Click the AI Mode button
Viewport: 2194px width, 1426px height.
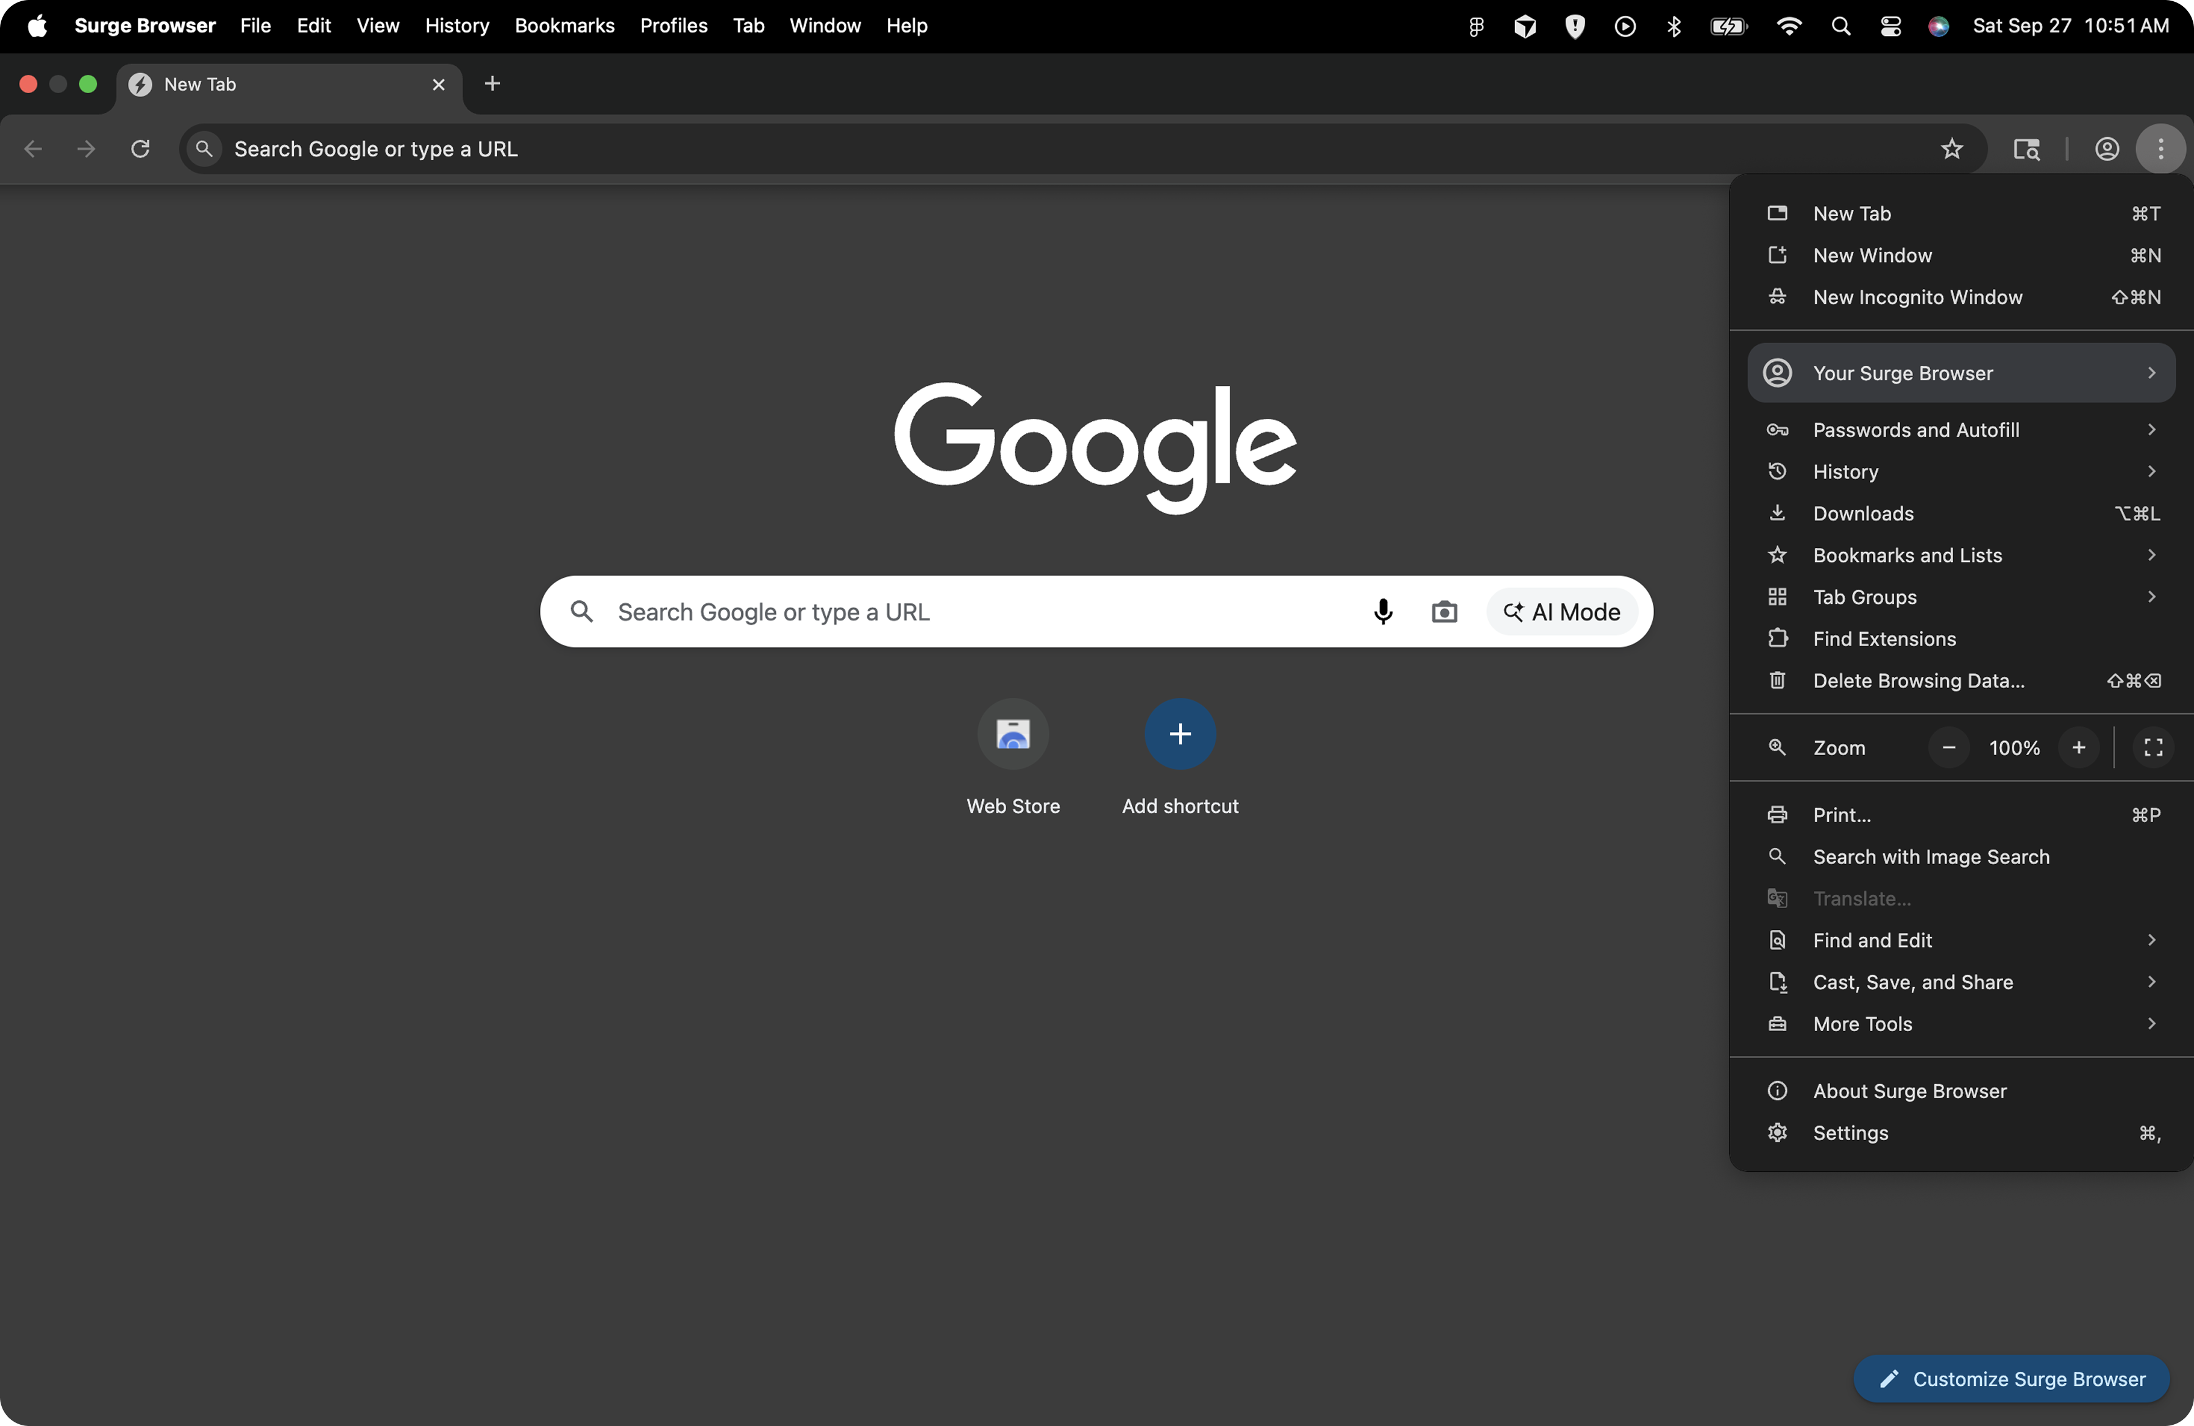click(1561, 611)
